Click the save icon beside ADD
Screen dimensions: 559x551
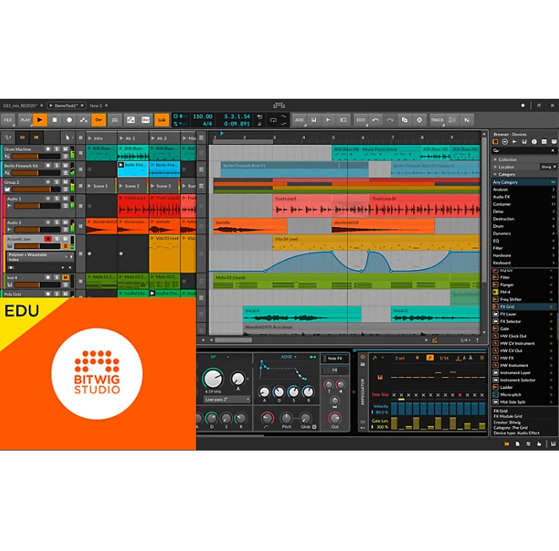click(x=313, y=120)
